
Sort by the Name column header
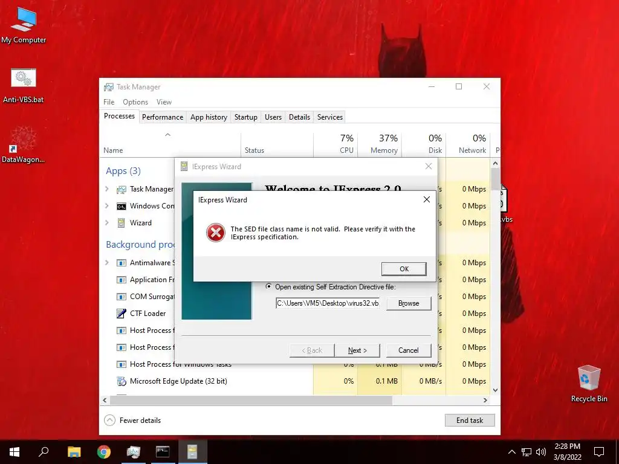170,144
